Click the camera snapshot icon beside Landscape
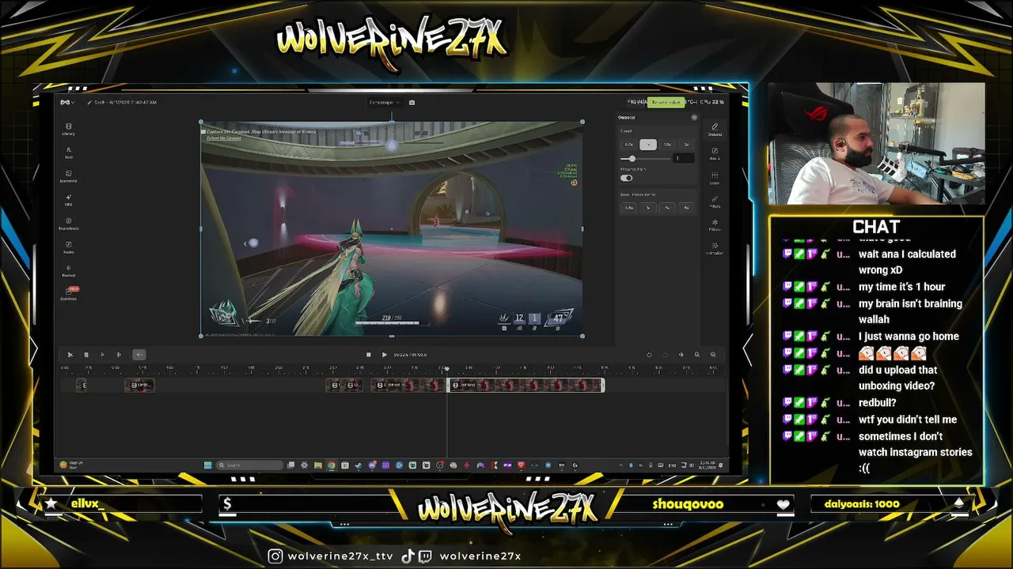Screen dimensions: 1013x569 pyautogui.click(x=412, y=102)
